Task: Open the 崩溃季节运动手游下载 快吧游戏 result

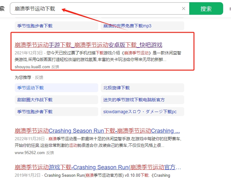Action: pos(89,45)
